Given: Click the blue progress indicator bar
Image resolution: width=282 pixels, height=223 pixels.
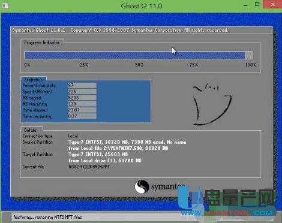Looking at the screenshot, I should pos(138,55).
